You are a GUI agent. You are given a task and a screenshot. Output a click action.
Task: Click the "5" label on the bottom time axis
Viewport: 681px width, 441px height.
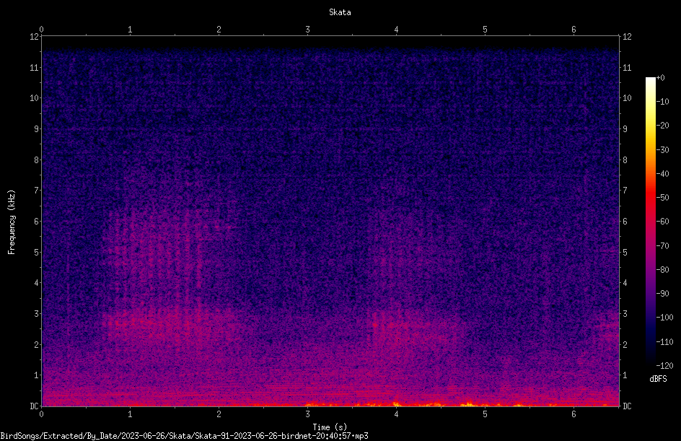tap(485, 414)
